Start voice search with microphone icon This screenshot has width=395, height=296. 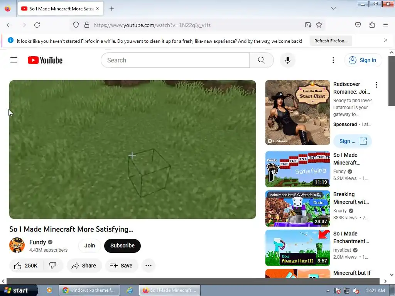[x=287, y=60]
